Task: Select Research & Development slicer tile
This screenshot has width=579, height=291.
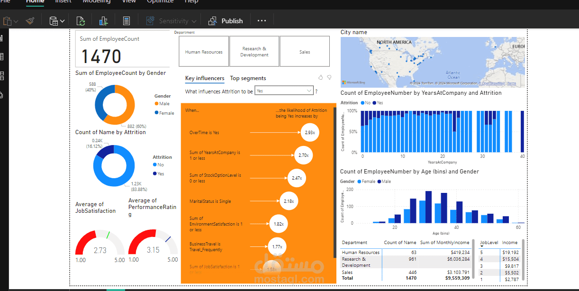Action: click(x=254, y=51)
